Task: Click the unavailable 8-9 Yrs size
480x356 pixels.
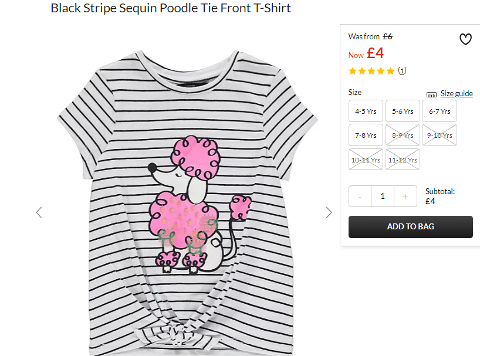Action: pos(403,135)
